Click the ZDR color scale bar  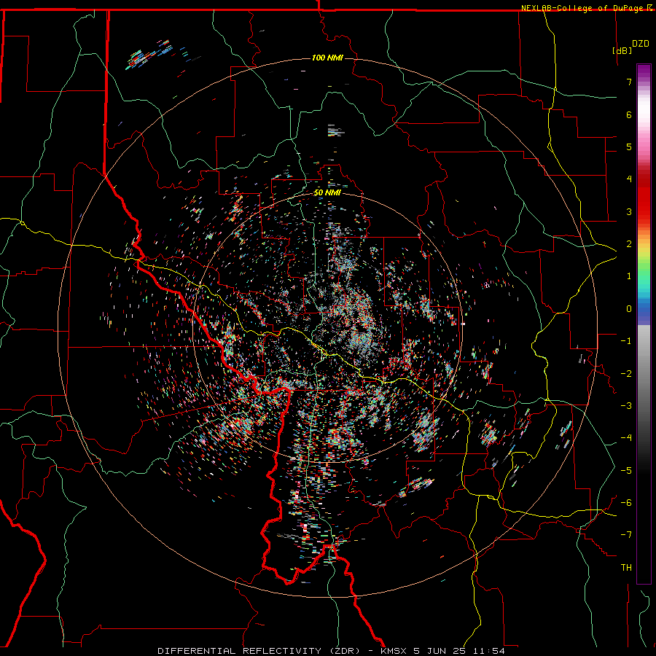point(644,324)
